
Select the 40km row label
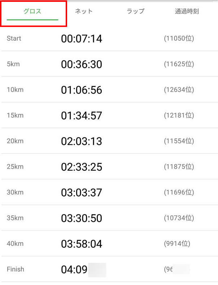pyautogui.click(x=15, y=244)
